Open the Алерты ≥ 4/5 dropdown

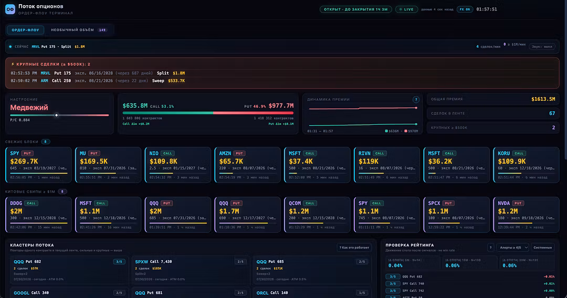513,248
